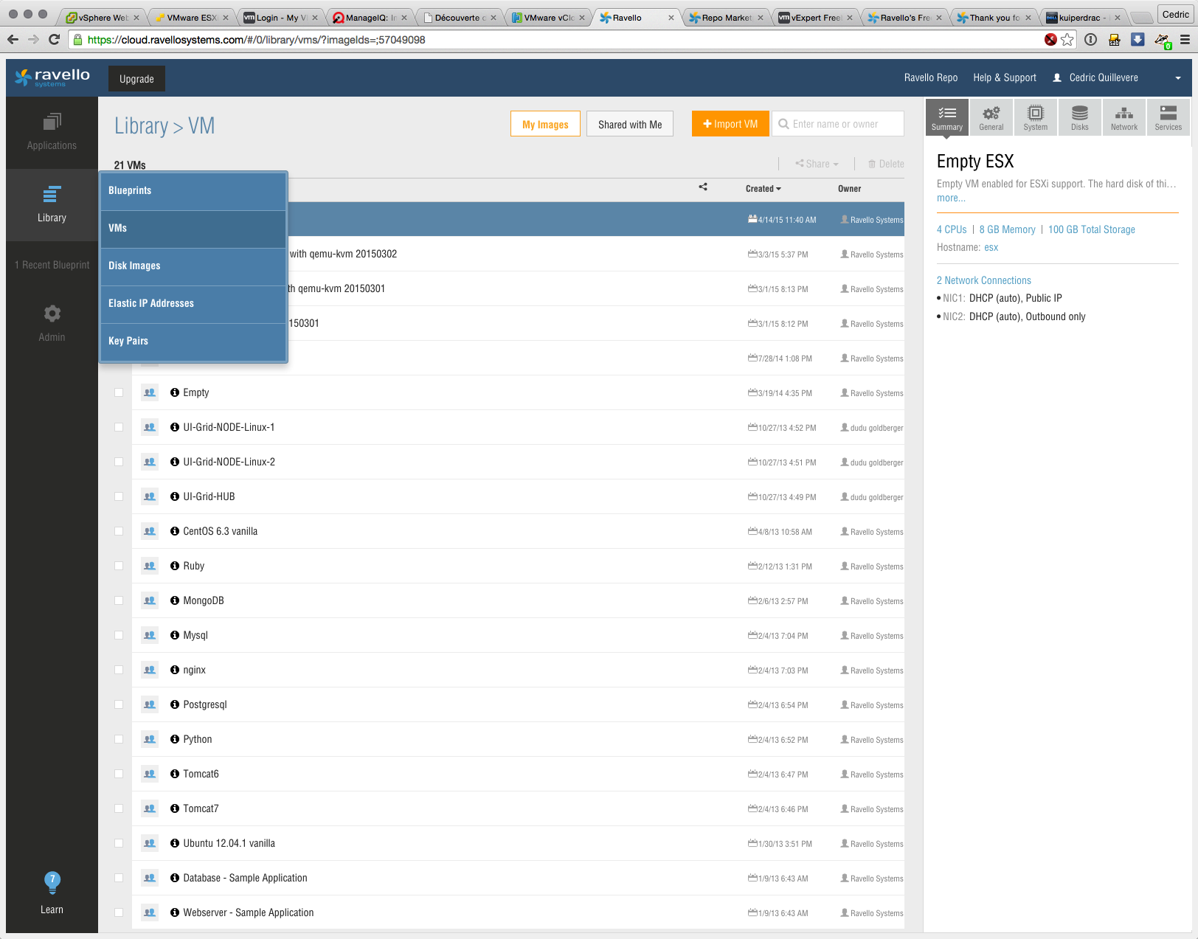Check the box next to Tomcat7
The height and width of the screenshot is (939, 1198).
tap(119, 808)
